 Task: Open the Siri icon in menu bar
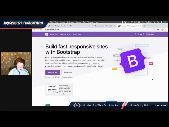point(162,22)
